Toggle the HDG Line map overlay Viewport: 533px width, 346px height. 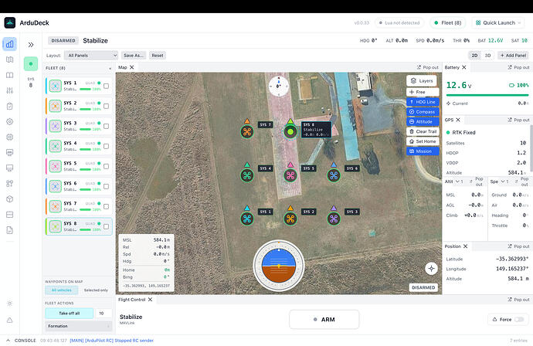(x=423, y=102)
